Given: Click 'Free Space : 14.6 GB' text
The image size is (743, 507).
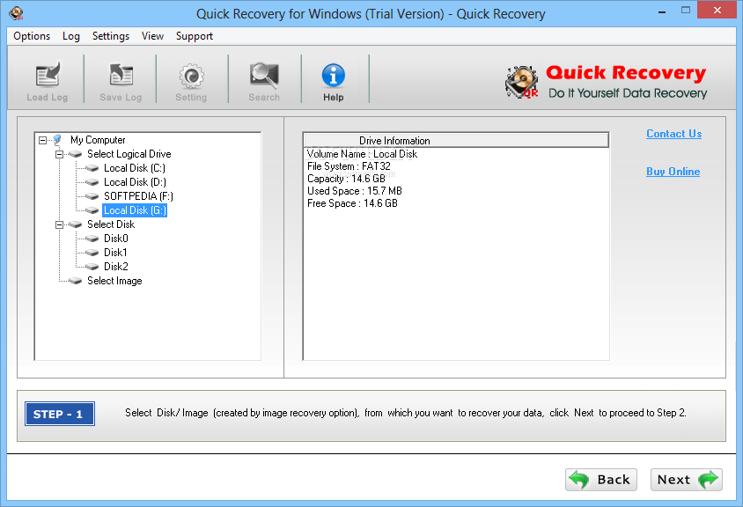Looking at the screenshot, I should [x=352, y=203].
